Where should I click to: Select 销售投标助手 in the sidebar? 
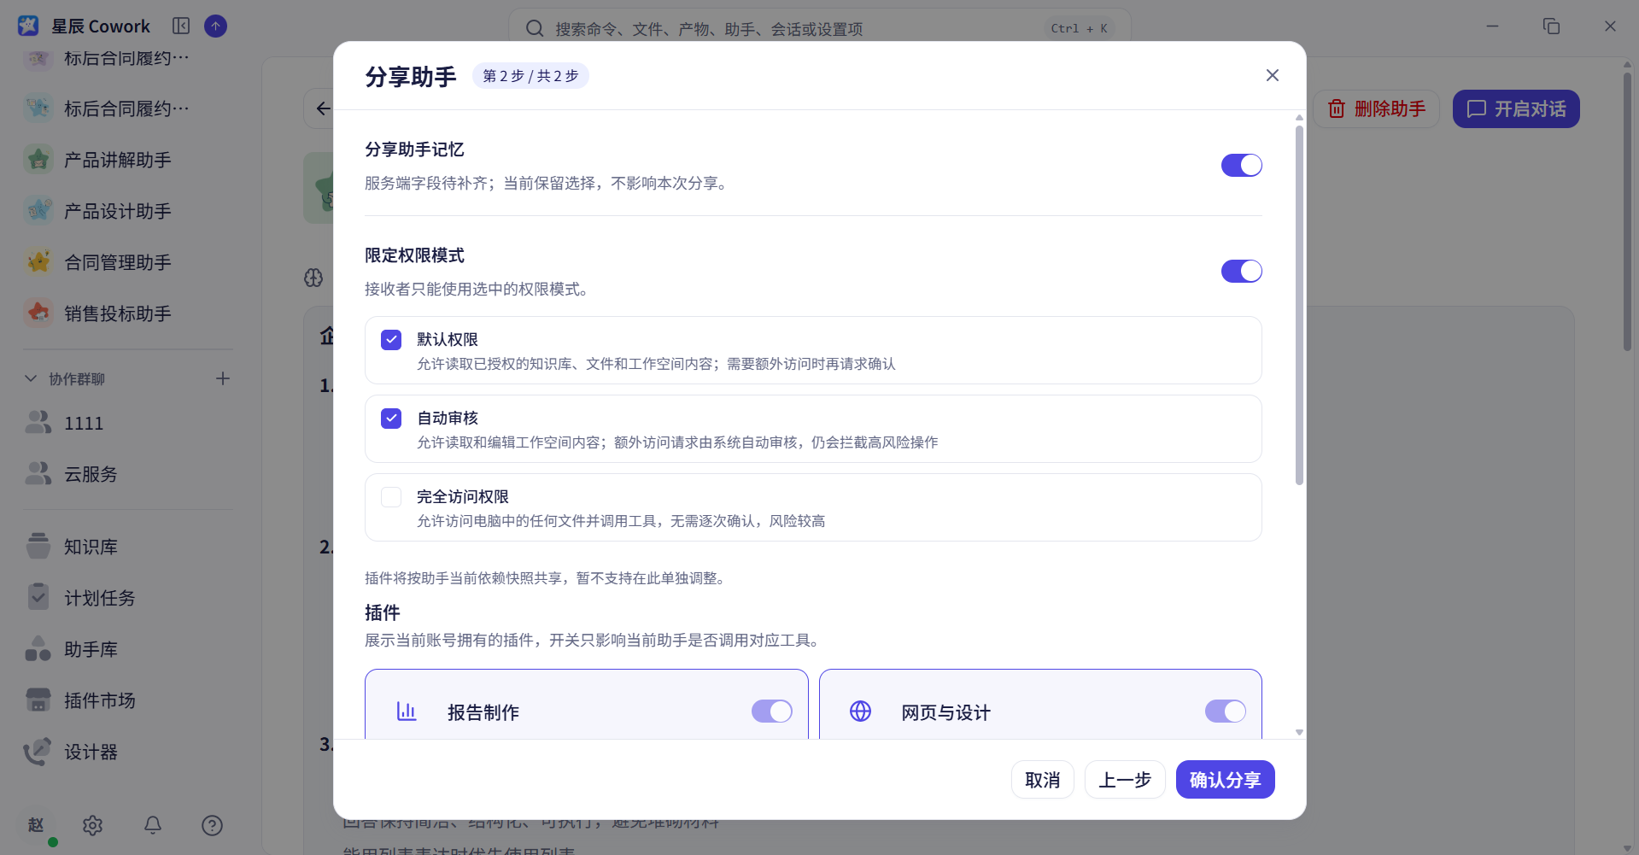(x=128, y=313)
